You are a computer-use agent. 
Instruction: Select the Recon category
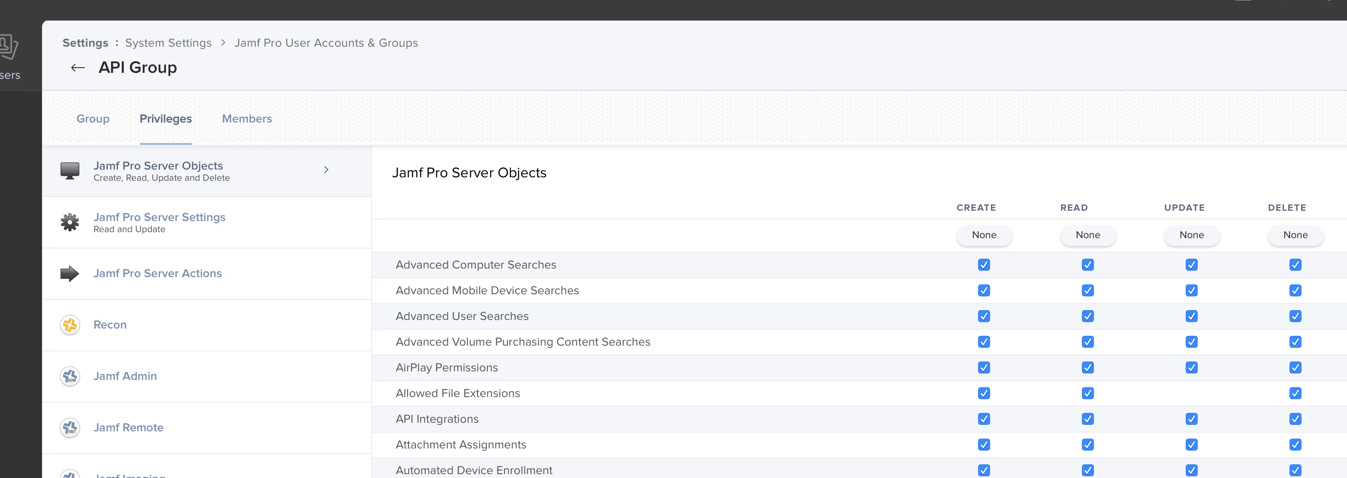click(206, 325)
